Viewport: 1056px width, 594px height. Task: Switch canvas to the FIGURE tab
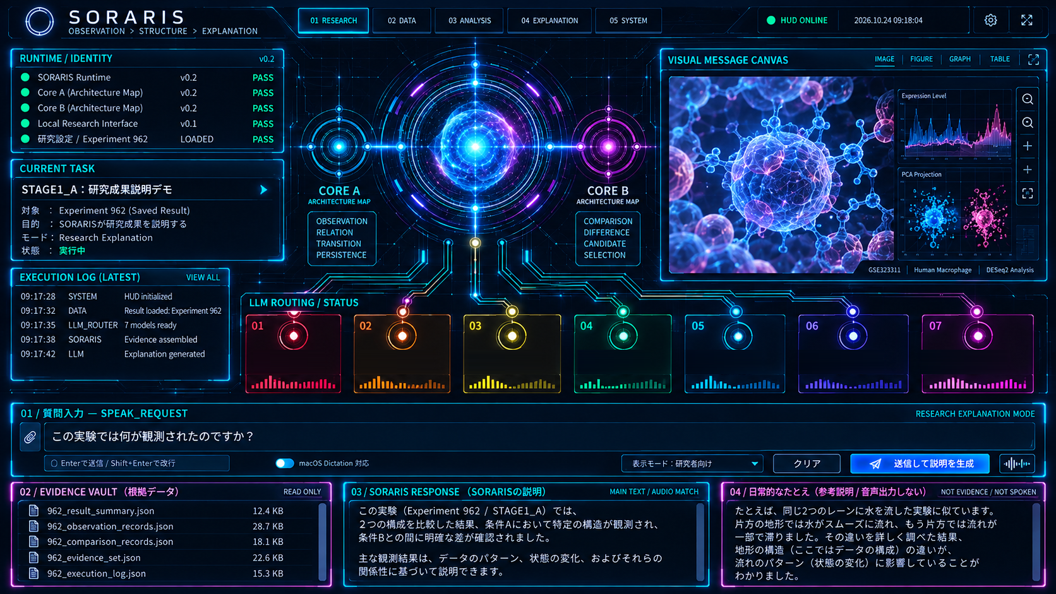point(921,59)
